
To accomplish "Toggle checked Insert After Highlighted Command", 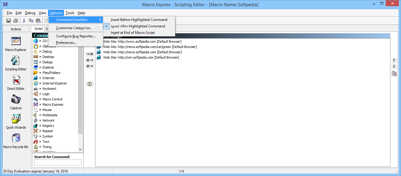I will [139, 26].
